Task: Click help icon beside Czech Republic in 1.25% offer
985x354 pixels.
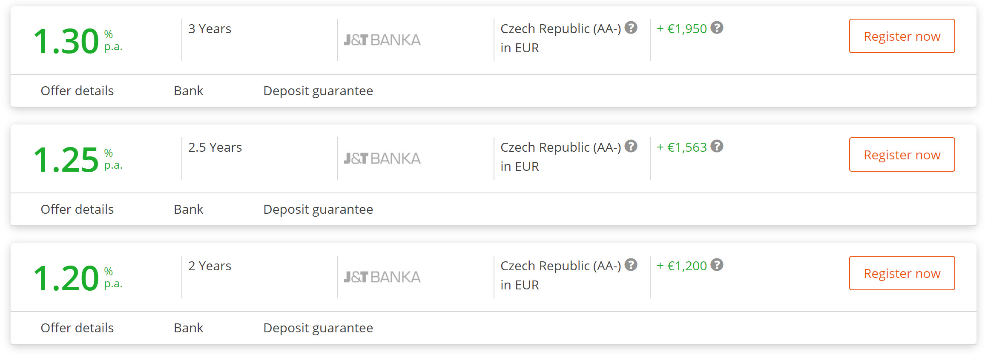Action: pyautogui.click(x=631, y=147)
